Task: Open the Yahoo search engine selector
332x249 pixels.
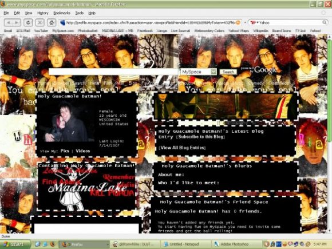Action: (254, 22)
